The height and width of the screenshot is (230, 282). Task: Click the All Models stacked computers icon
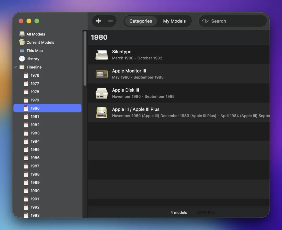[22, 34]
